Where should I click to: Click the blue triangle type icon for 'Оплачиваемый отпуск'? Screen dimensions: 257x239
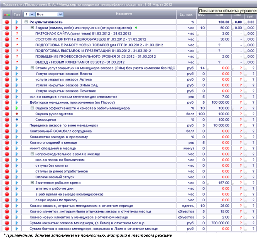click(17, 177)
